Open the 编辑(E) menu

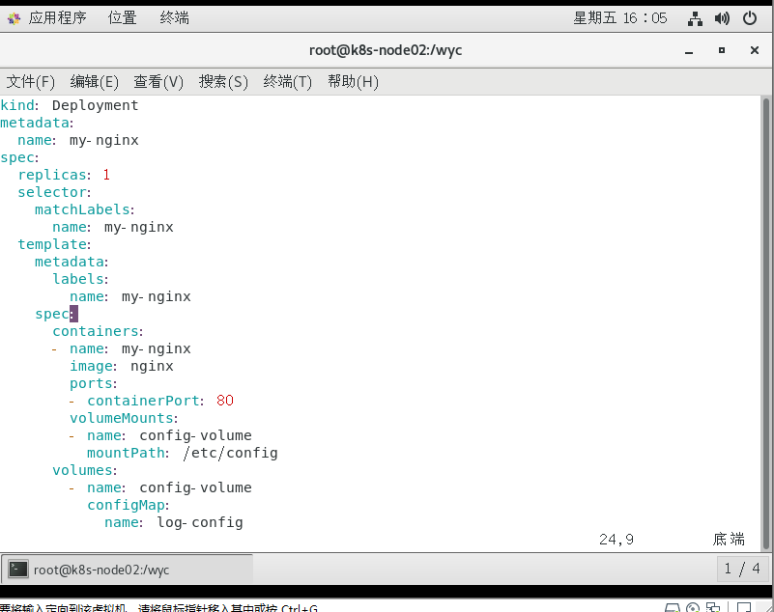coord(95,81)
